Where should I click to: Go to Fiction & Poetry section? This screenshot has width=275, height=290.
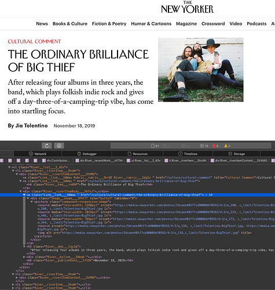tap(109, 24)
